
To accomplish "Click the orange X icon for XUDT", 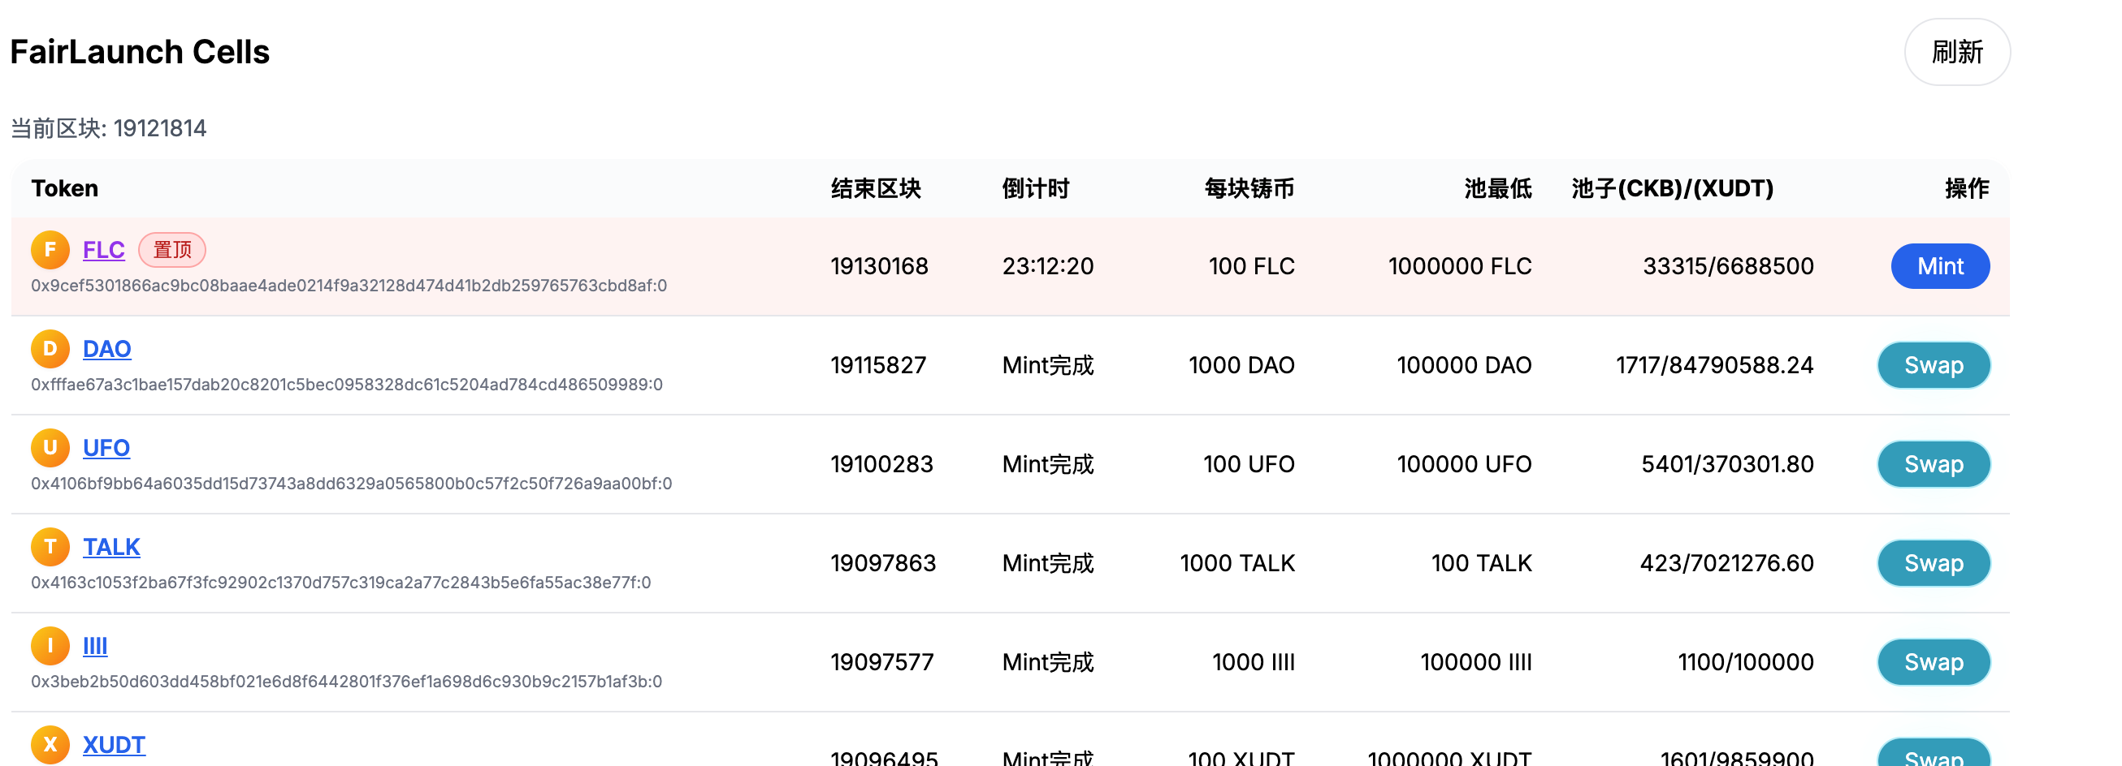I will (x=50, y=745).
